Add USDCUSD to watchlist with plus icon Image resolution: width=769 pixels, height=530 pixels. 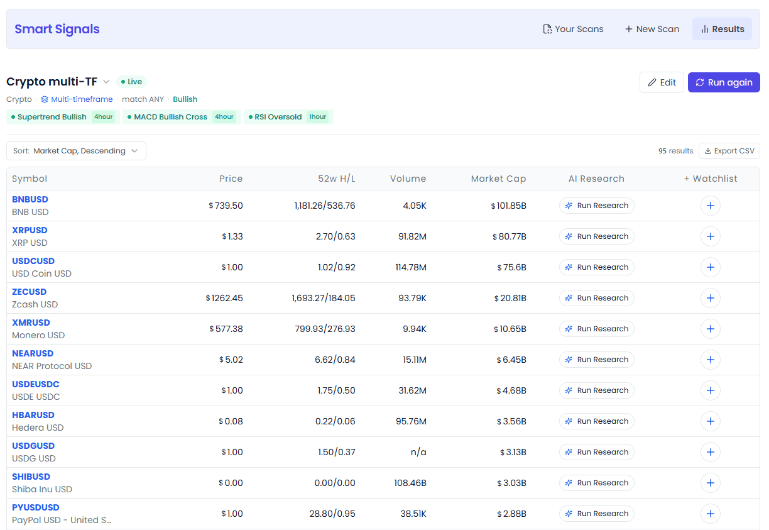tap(710, 267)
